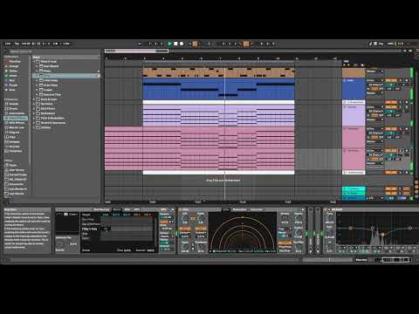Expand the Pitch & Modulation folder
The width and height of the screenshot is (419, 314).
[34, 119]
